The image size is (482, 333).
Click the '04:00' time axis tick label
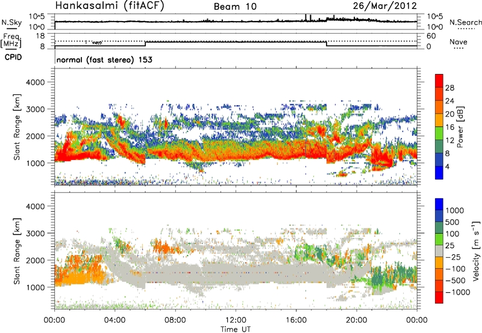click(x=115, y=320)
